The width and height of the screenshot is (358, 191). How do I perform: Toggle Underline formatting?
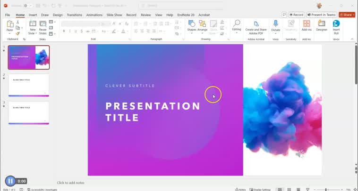76,31
